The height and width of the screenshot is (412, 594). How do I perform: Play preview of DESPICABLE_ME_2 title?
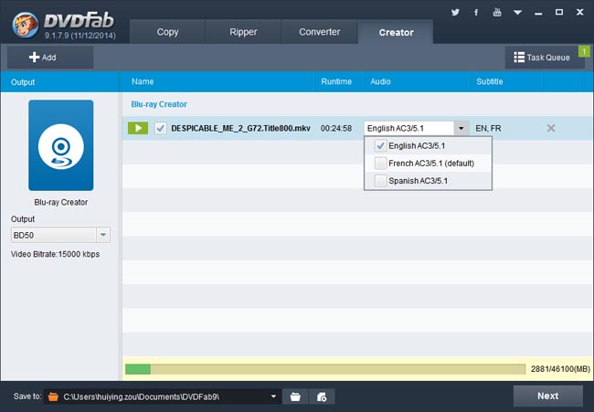coord(138,129)
